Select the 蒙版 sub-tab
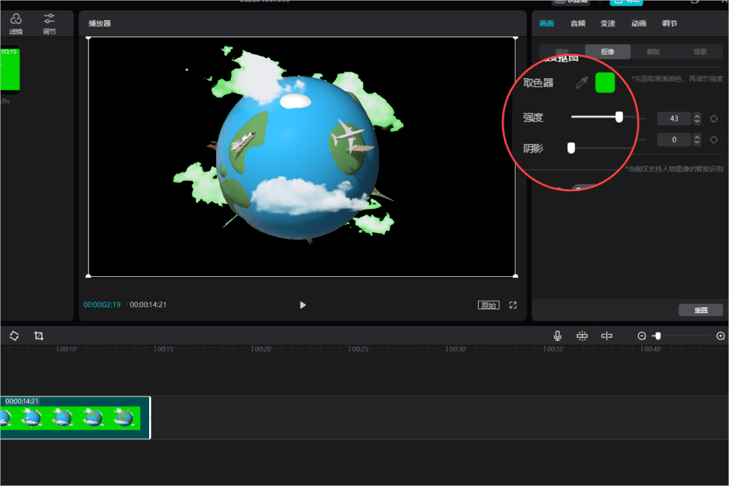Image resolution: width=729 pixels, height=486 pixels. tap(653, 51)
